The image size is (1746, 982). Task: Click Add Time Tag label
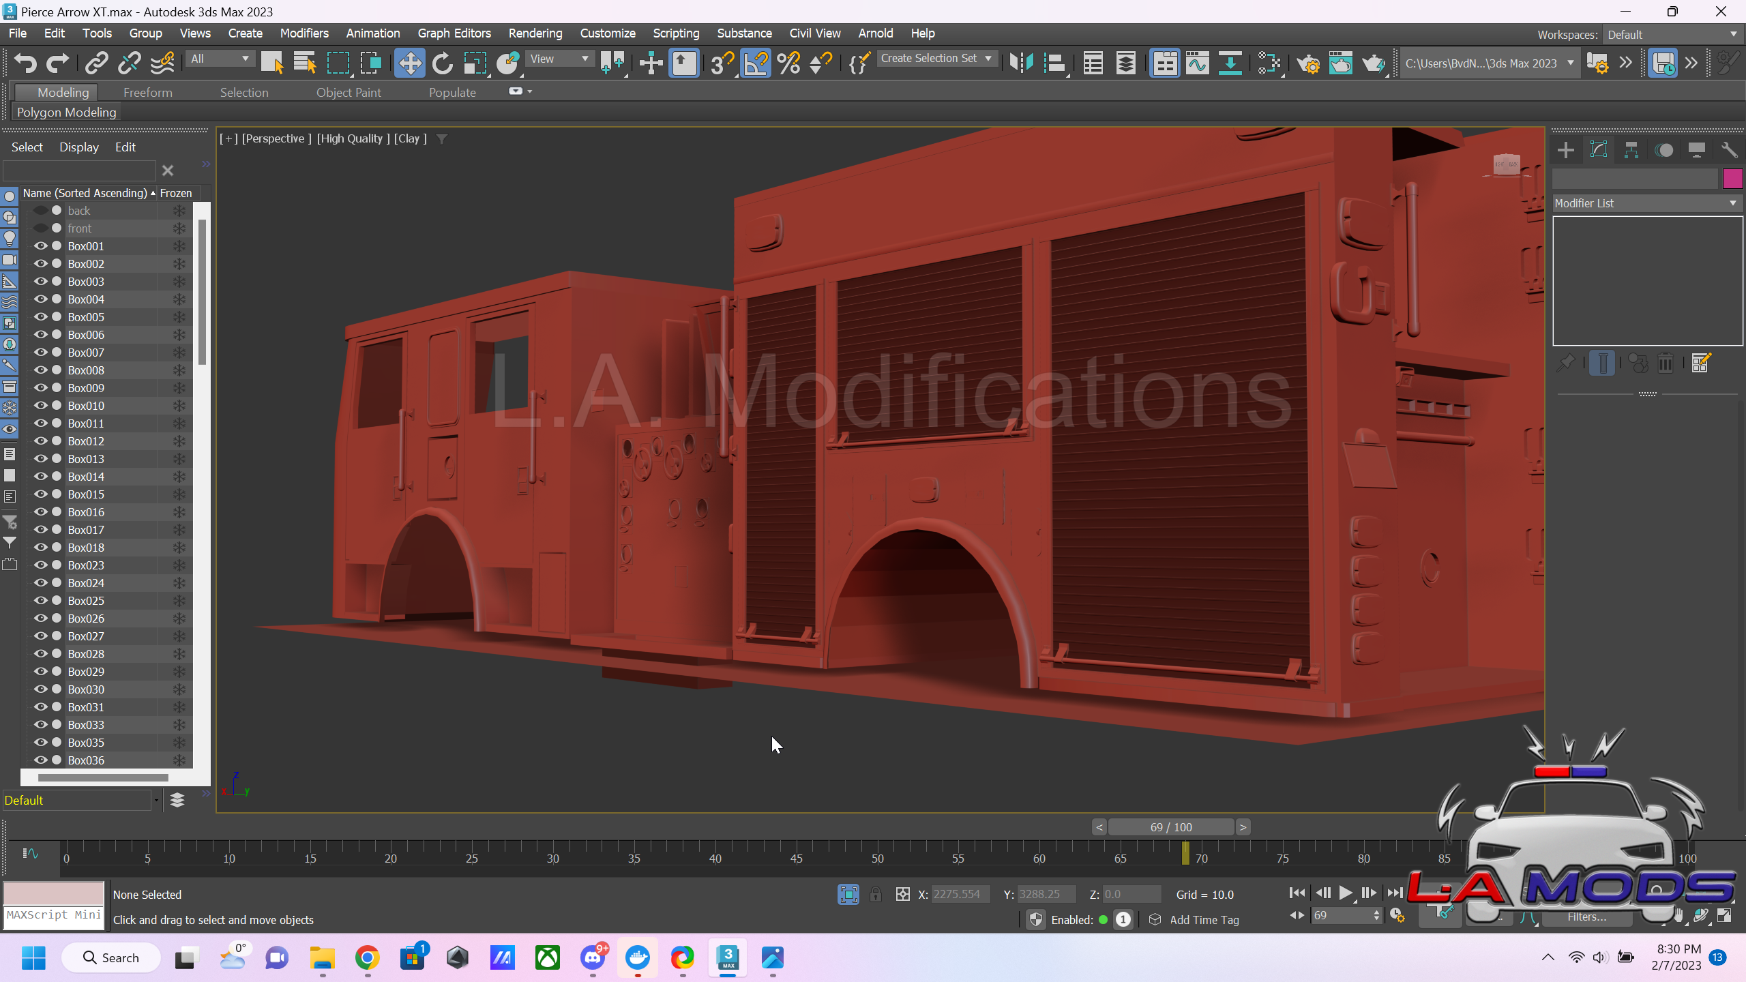pyautogui.click(x=1204, y=920)
